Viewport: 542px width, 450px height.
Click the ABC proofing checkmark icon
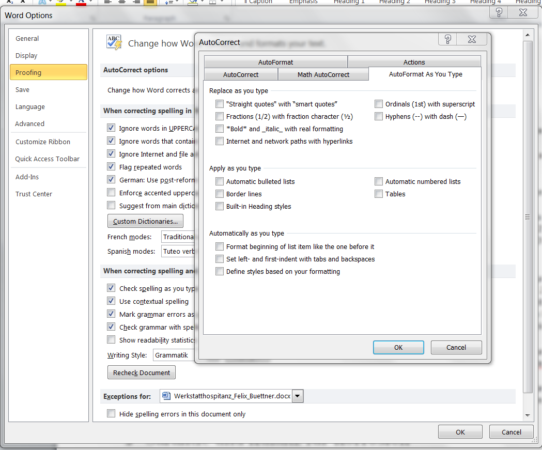[x=114, y=42]
